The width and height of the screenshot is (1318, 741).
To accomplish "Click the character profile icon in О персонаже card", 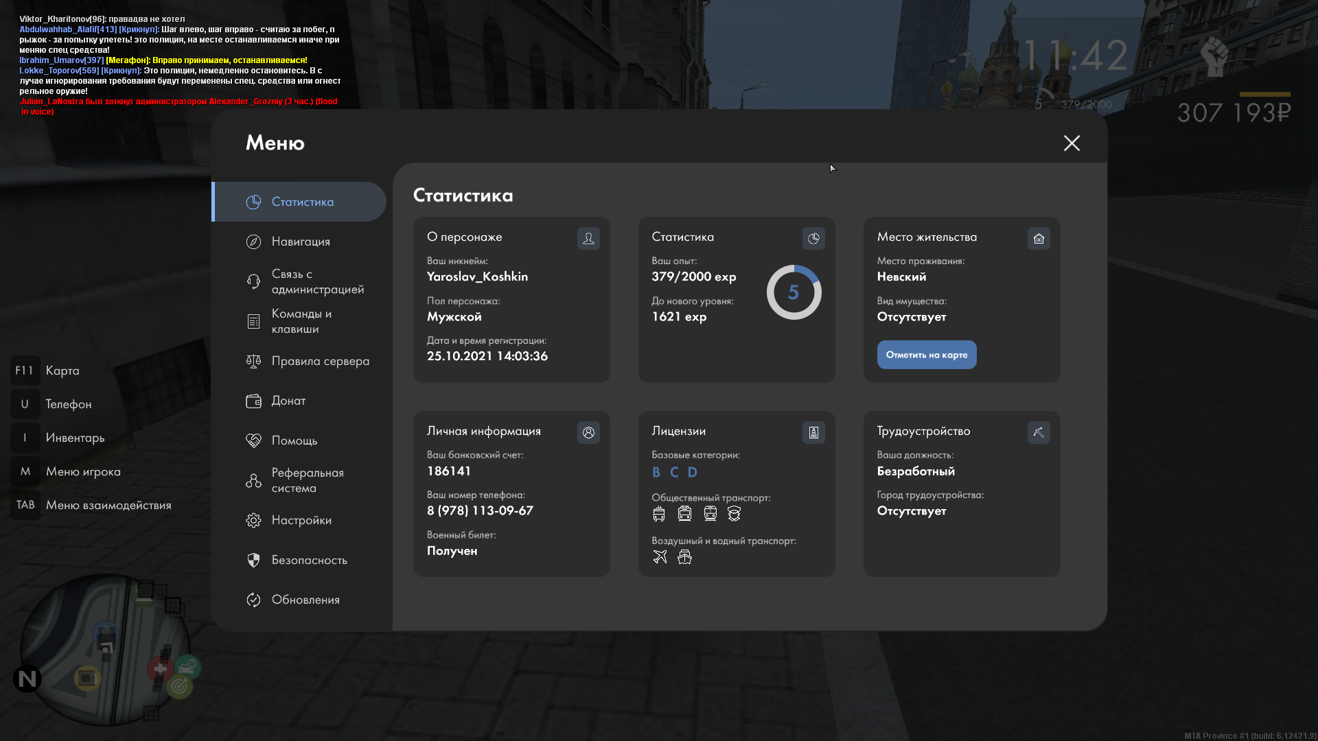I will 588,239.
